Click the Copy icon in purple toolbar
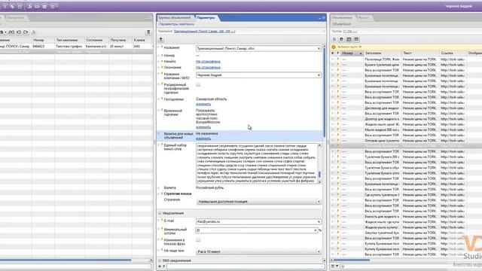Image resolution: width=482 pixels, height=271 pixels. click(x=12, y=7)
